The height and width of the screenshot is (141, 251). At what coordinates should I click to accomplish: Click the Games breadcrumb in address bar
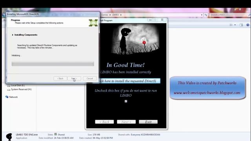105,15
